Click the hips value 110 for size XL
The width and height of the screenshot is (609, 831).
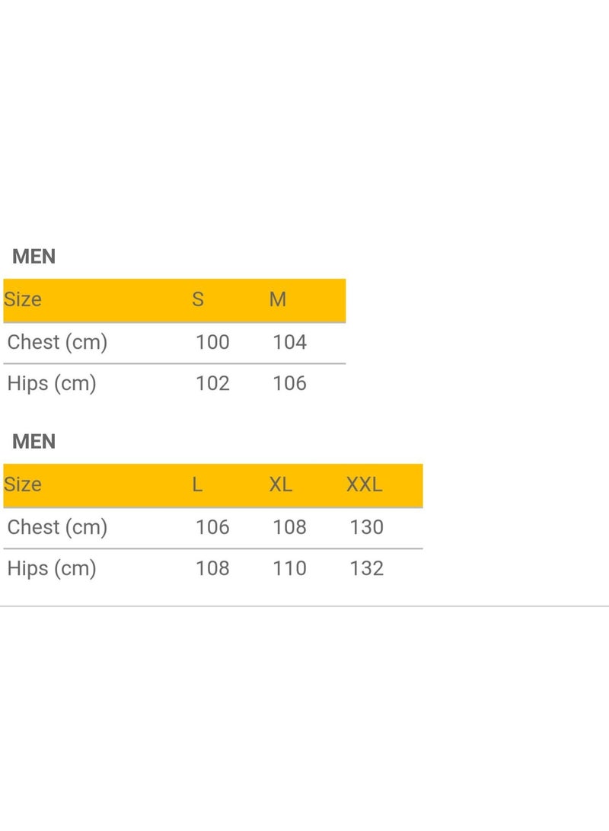pos(289,568)
